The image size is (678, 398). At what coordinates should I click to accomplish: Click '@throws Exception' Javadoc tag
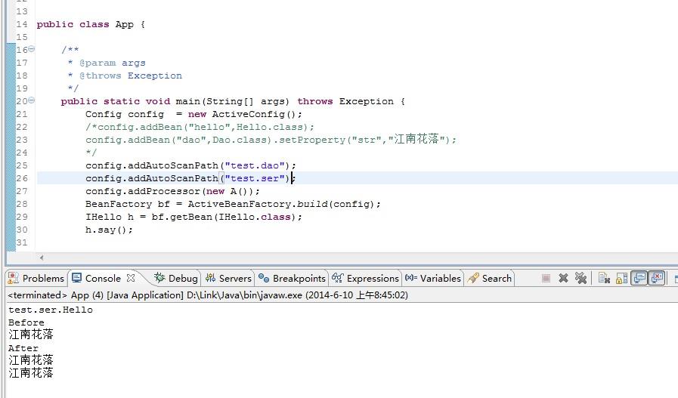(x=131, y=76)
